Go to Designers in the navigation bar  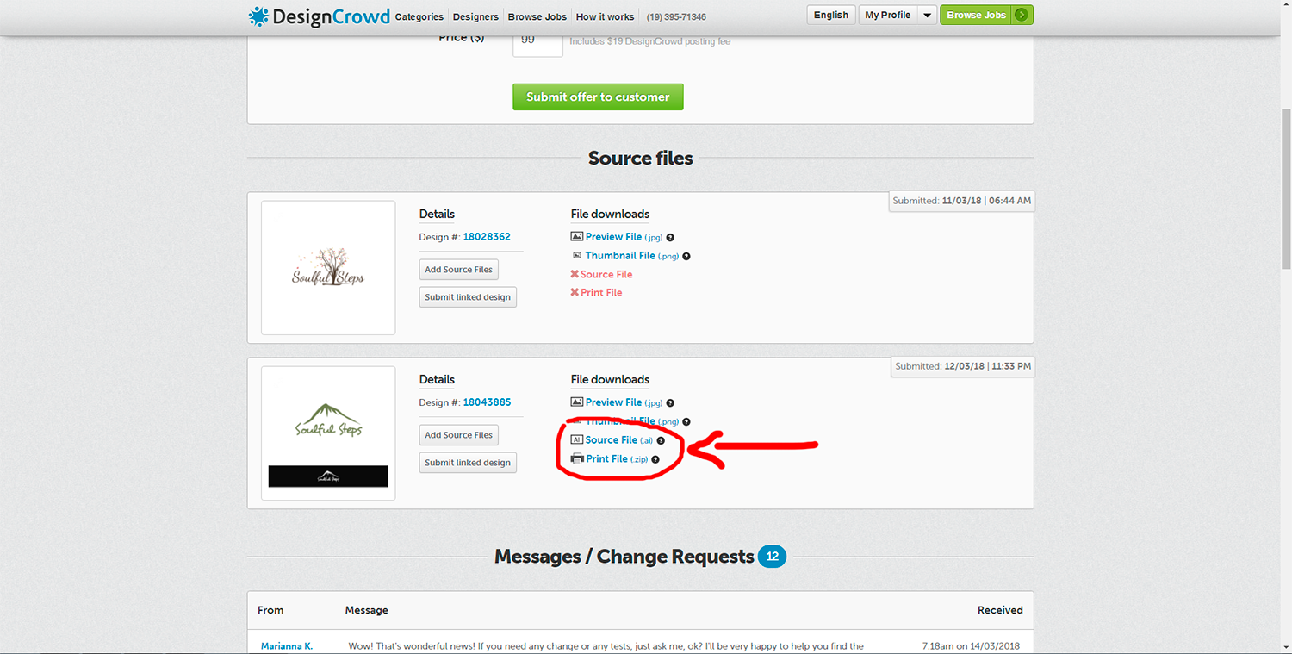475,16
